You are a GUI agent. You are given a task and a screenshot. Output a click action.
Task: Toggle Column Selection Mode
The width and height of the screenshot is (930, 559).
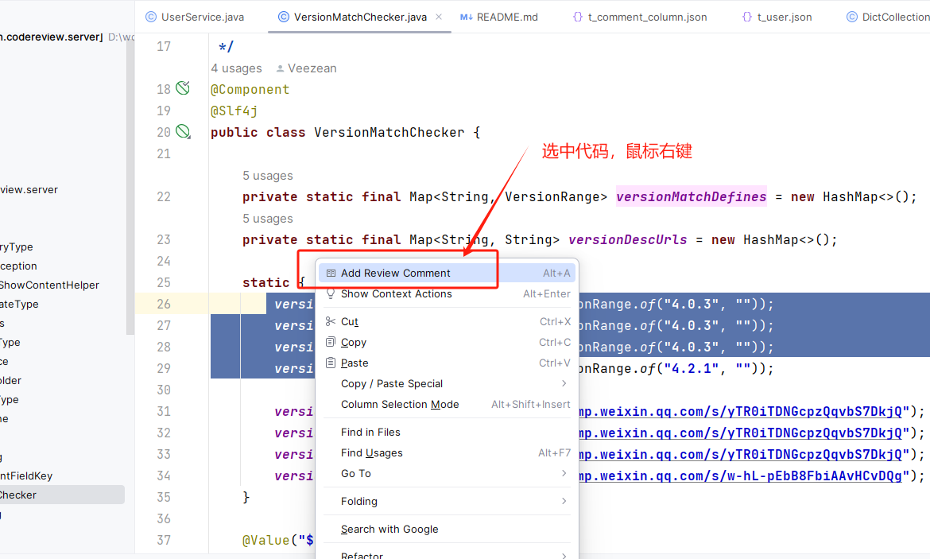[x=400, y=405]
